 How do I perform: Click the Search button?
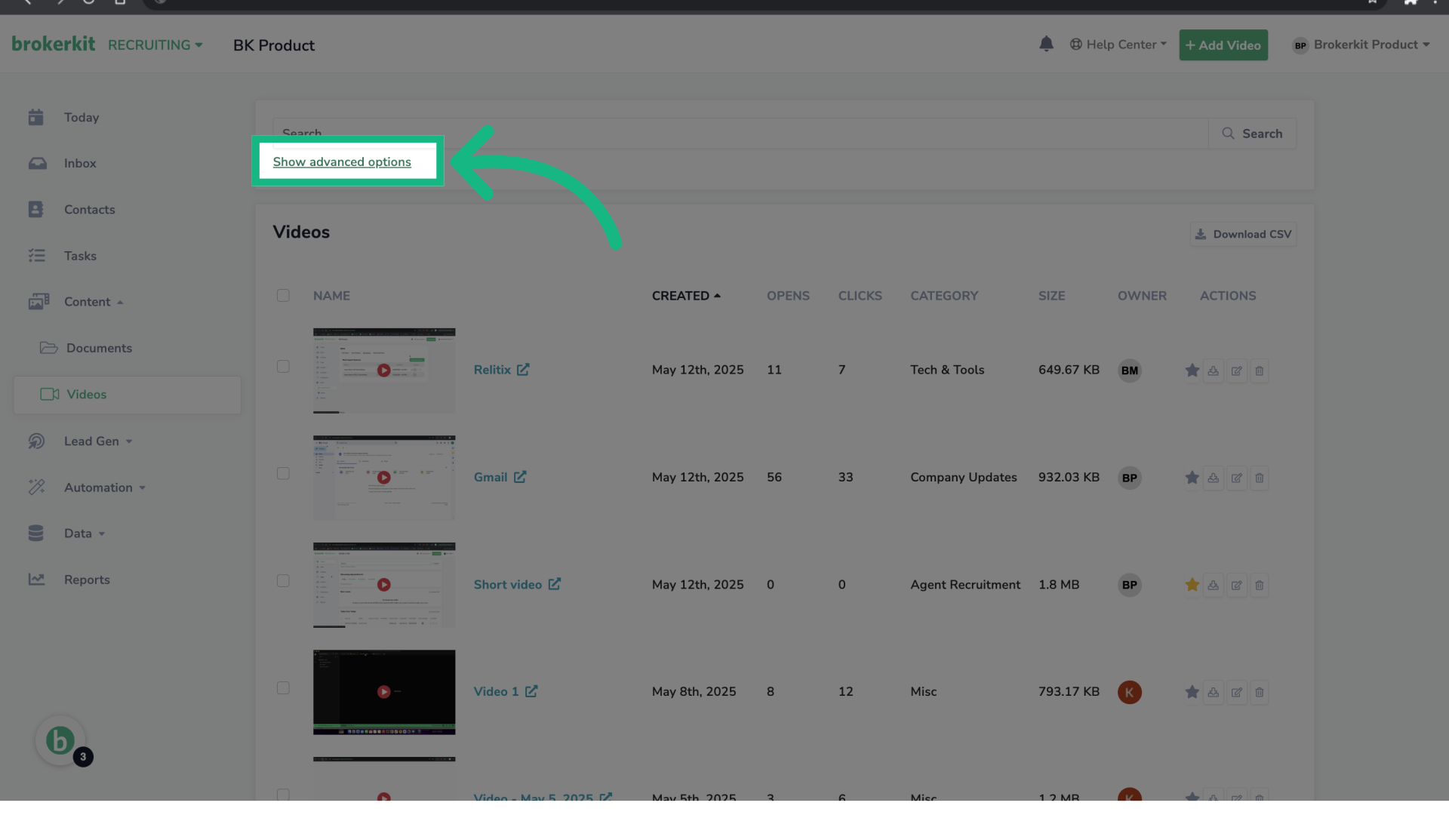click(1252, 134)
